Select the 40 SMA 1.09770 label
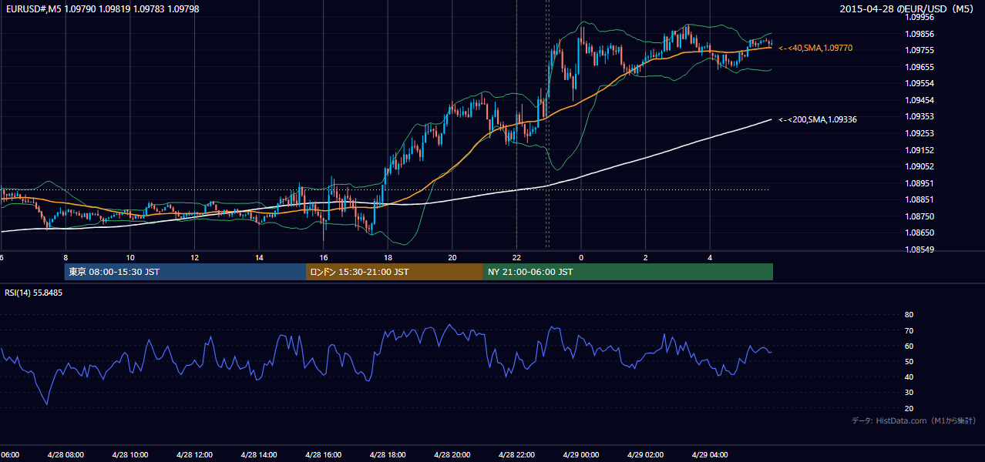 click(x=815, y=48)
